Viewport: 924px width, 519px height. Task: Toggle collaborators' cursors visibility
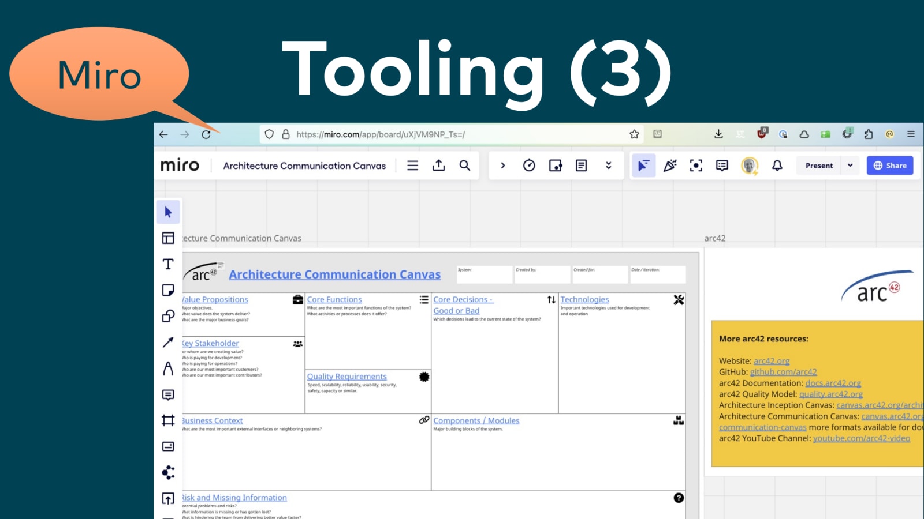[x=643, y=166]
